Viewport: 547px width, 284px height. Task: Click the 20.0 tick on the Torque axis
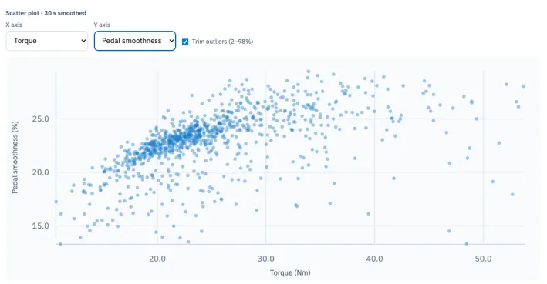[157, 259]
